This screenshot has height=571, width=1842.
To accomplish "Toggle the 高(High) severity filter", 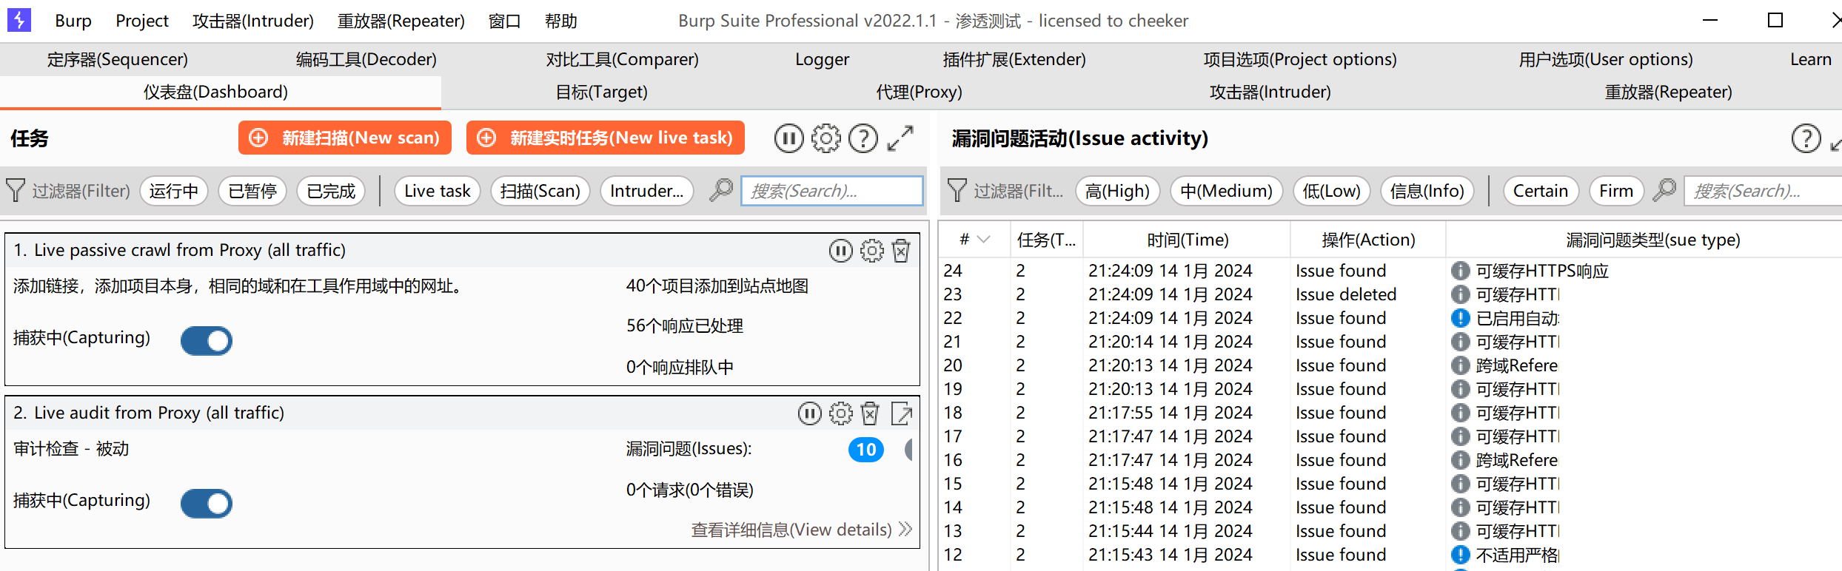I will 1117,191.
